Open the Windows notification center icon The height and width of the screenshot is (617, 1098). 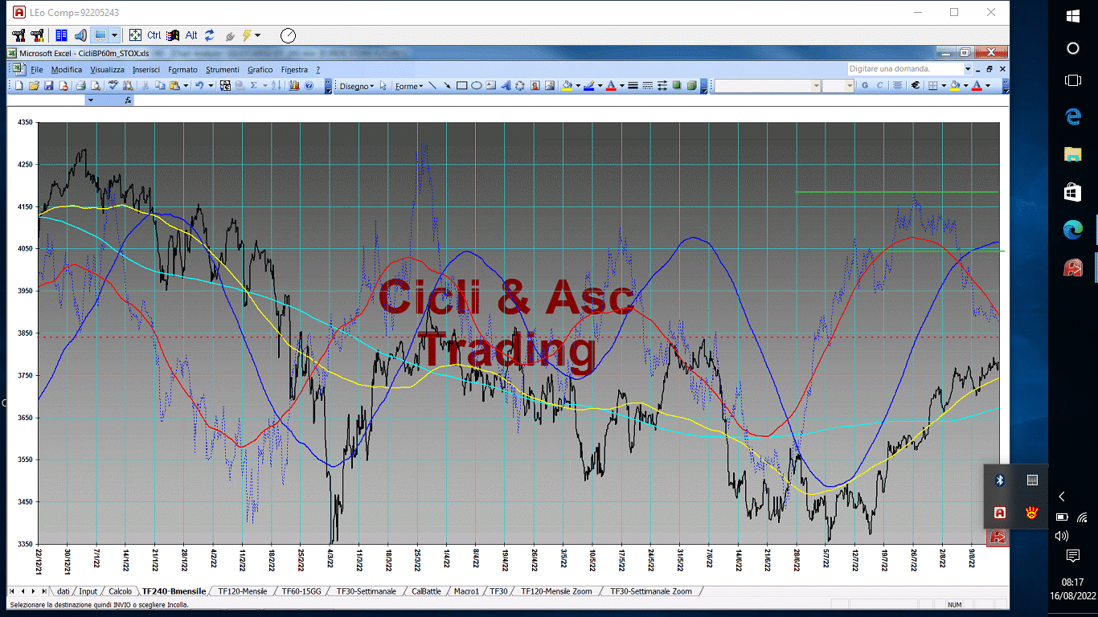pyautogui.click(x=1072, y=555)
